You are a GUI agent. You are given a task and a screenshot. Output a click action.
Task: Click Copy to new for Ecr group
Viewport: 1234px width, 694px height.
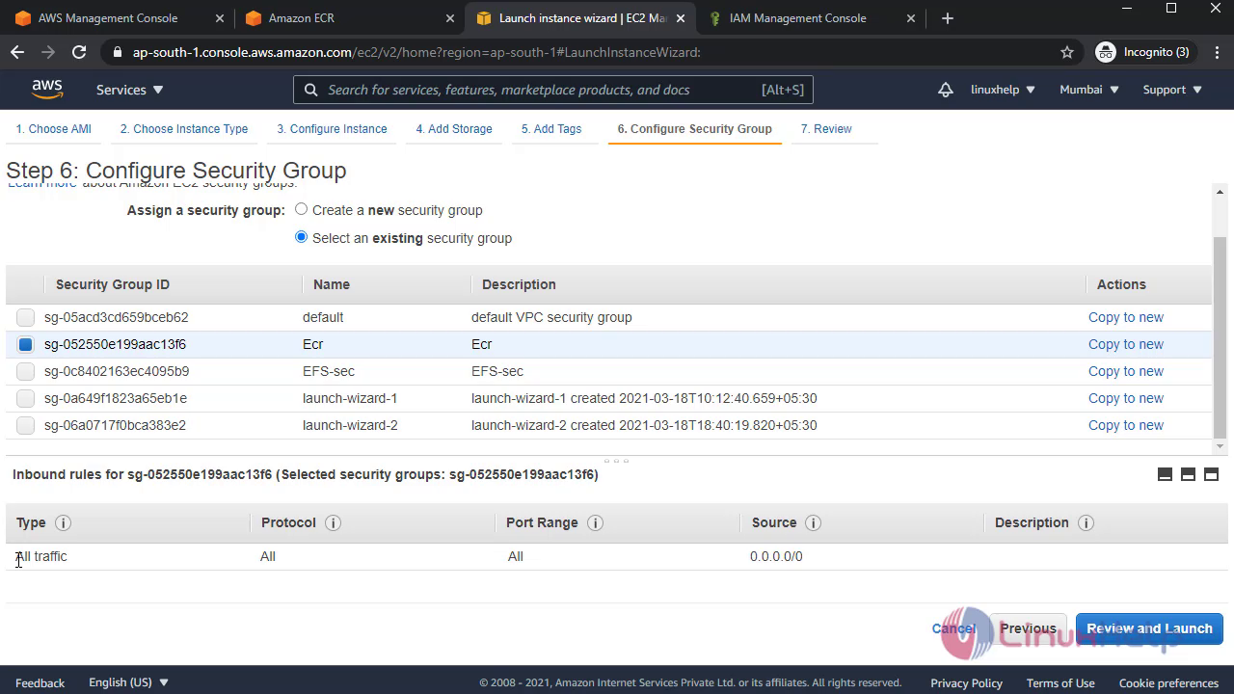1125,344
